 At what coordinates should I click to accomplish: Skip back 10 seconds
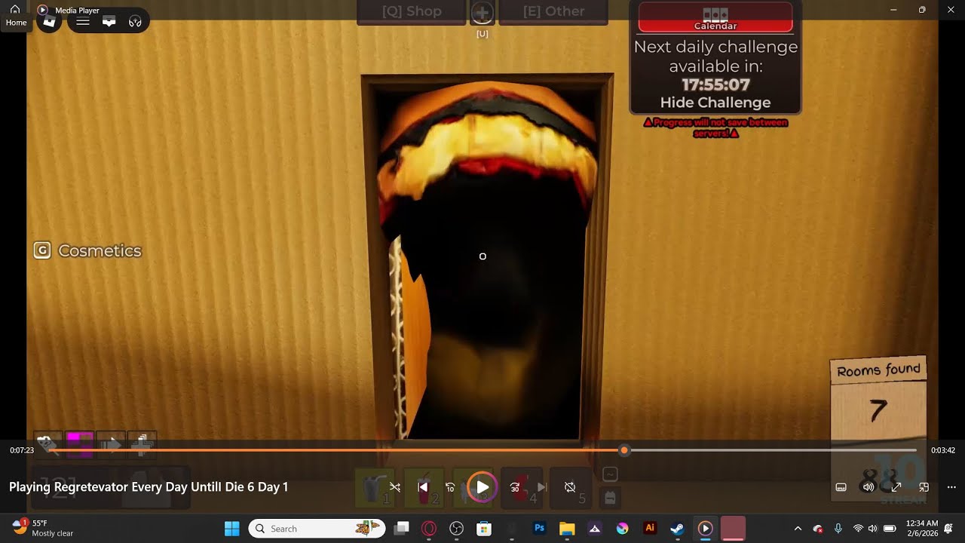tap(450, 487)
